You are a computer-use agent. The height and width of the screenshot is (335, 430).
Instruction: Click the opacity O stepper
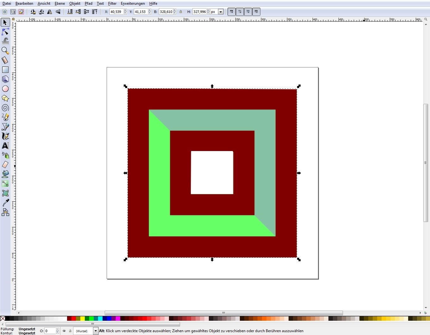(58, 331)
